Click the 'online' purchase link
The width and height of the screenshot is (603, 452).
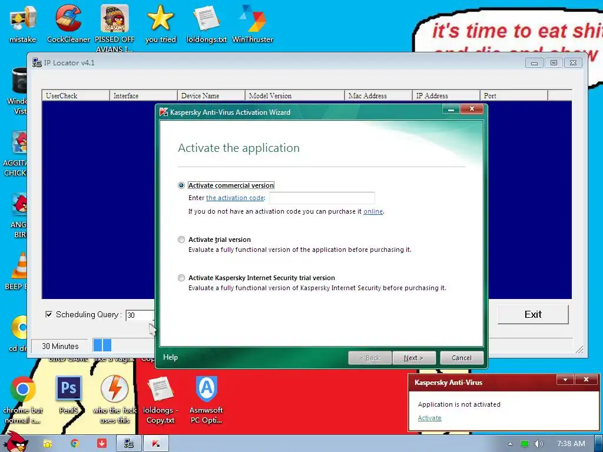(373, 211)
